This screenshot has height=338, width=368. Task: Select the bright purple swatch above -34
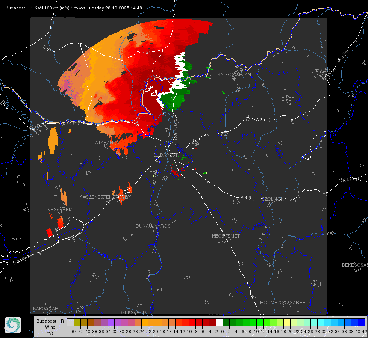point(111,322)
